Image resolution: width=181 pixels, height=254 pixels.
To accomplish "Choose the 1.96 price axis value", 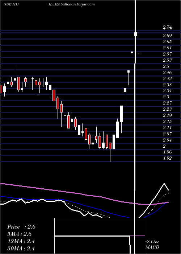I will point(167,152).
